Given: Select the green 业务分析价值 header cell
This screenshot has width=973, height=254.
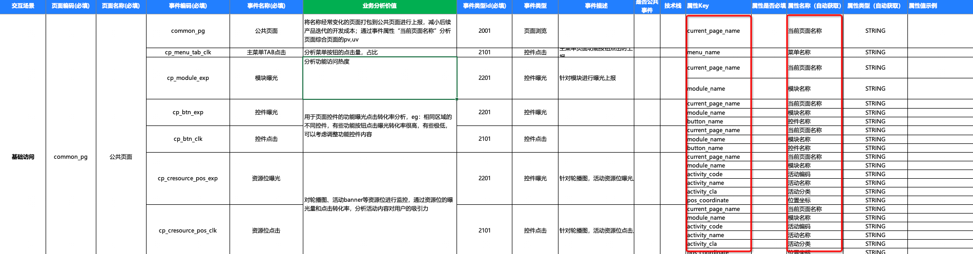Looking at the screenshot, I should (380, 6).
